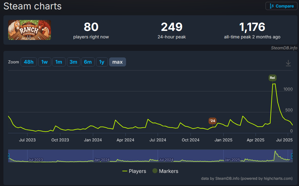
Task: Switch zoom to 3m
Action: click(x=73, y=62)
